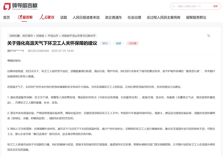Click the 建言 tag label

[x=105, y=43]
